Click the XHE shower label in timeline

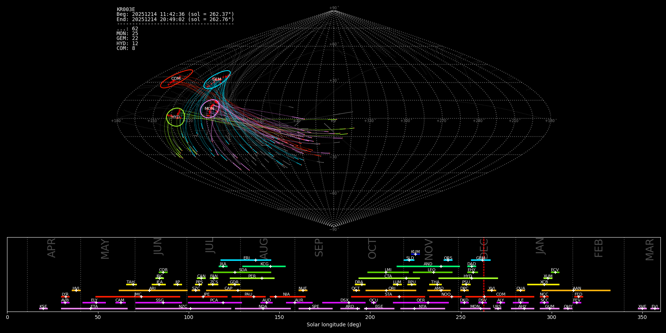pos(642,307)
